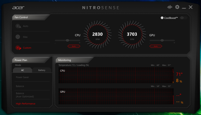Click Temperature (°C) / Loading (%) label

point(74,65)
